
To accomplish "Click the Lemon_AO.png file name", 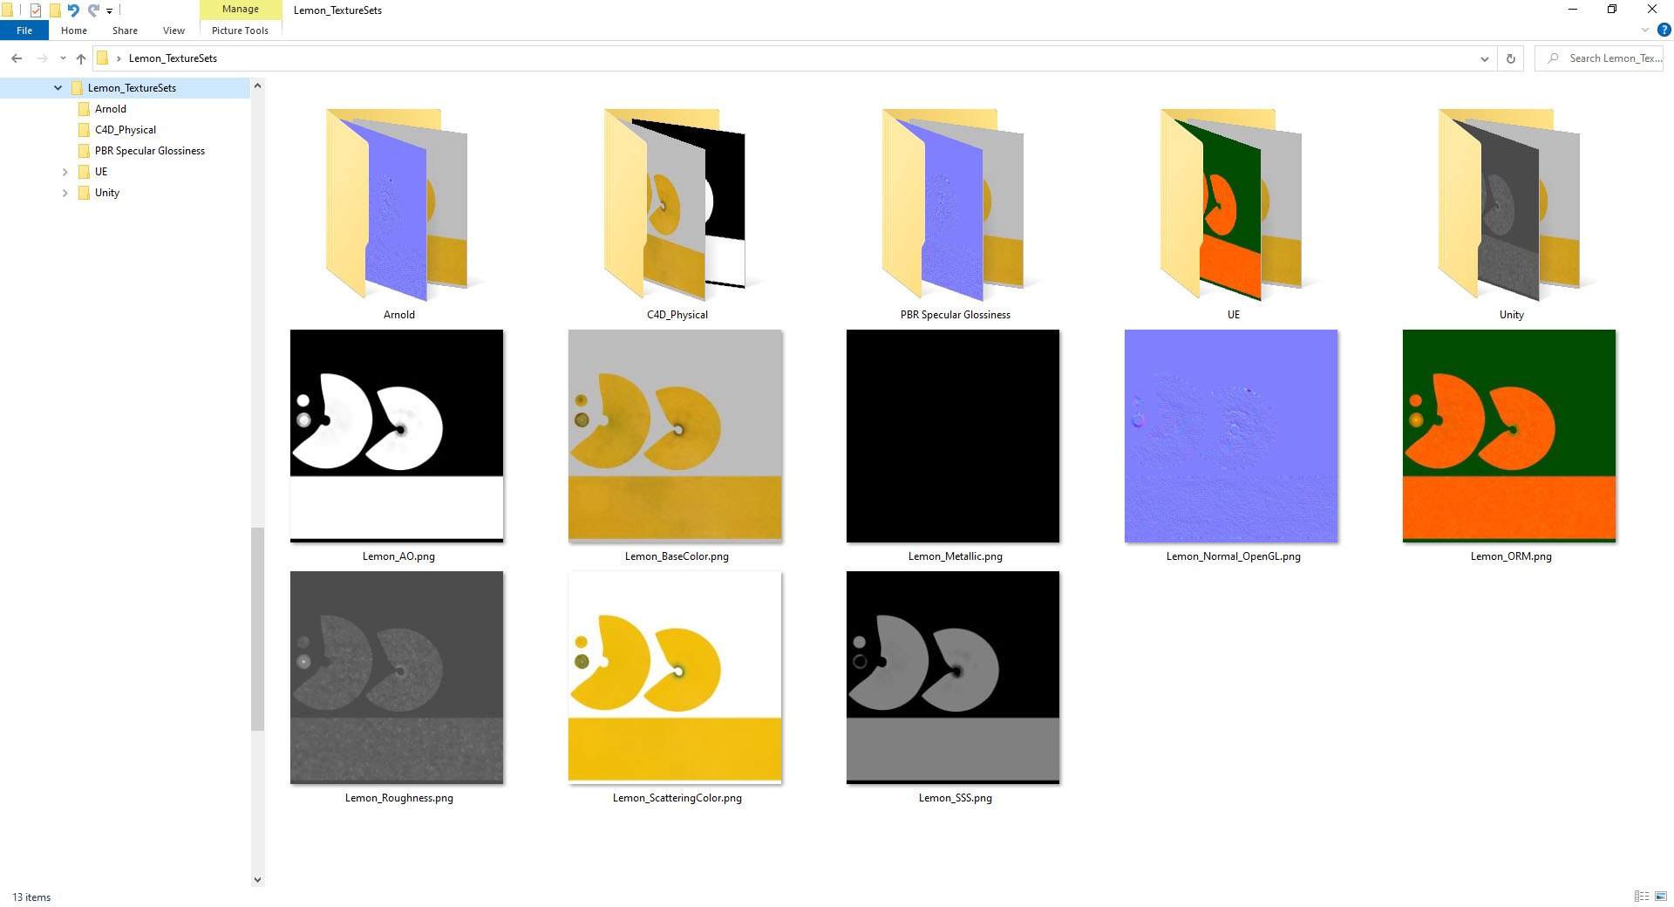I will 398,556.
